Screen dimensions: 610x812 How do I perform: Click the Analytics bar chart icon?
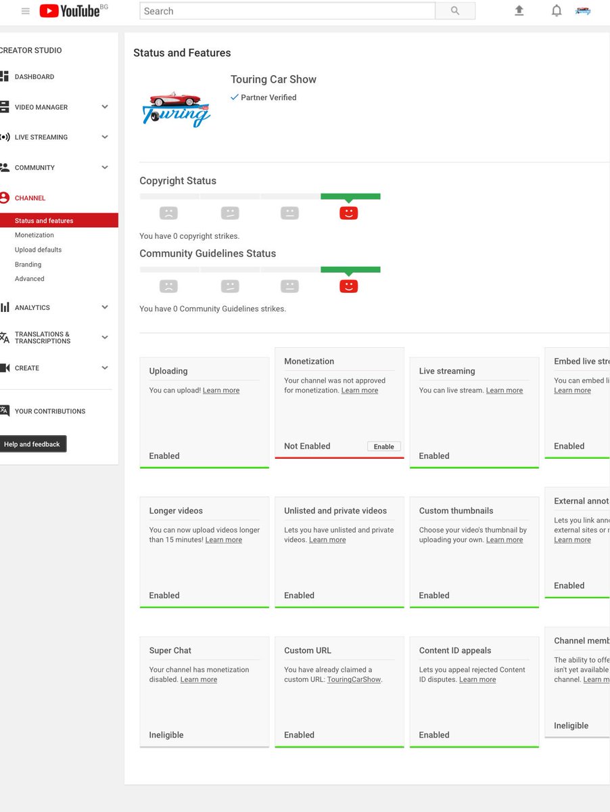(4, 308)
